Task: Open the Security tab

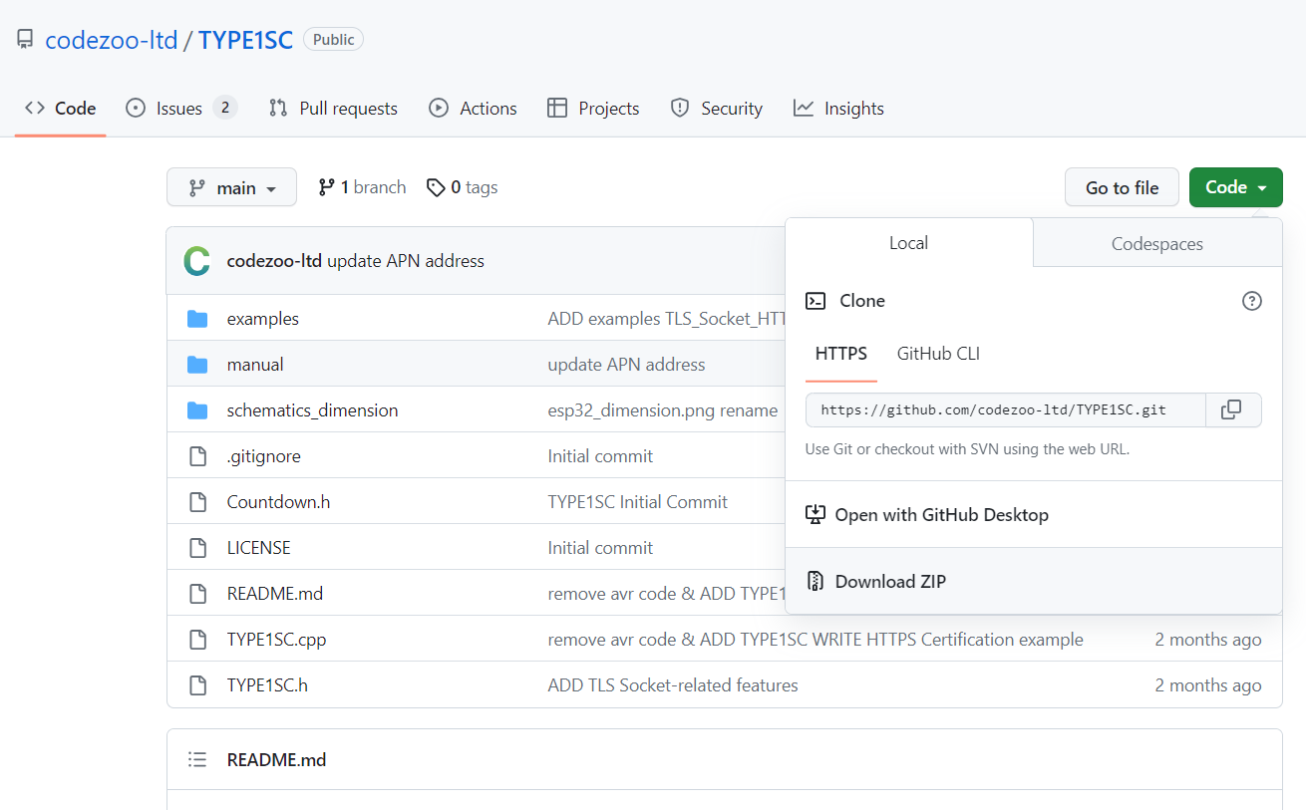Action: pos(716,109)
